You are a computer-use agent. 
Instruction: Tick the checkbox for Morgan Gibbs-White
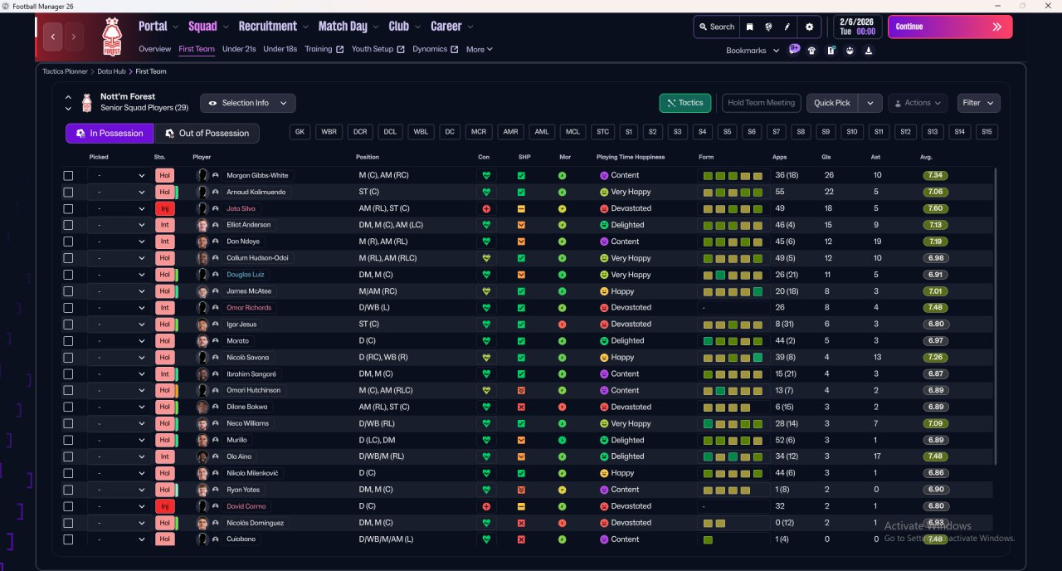68,176
